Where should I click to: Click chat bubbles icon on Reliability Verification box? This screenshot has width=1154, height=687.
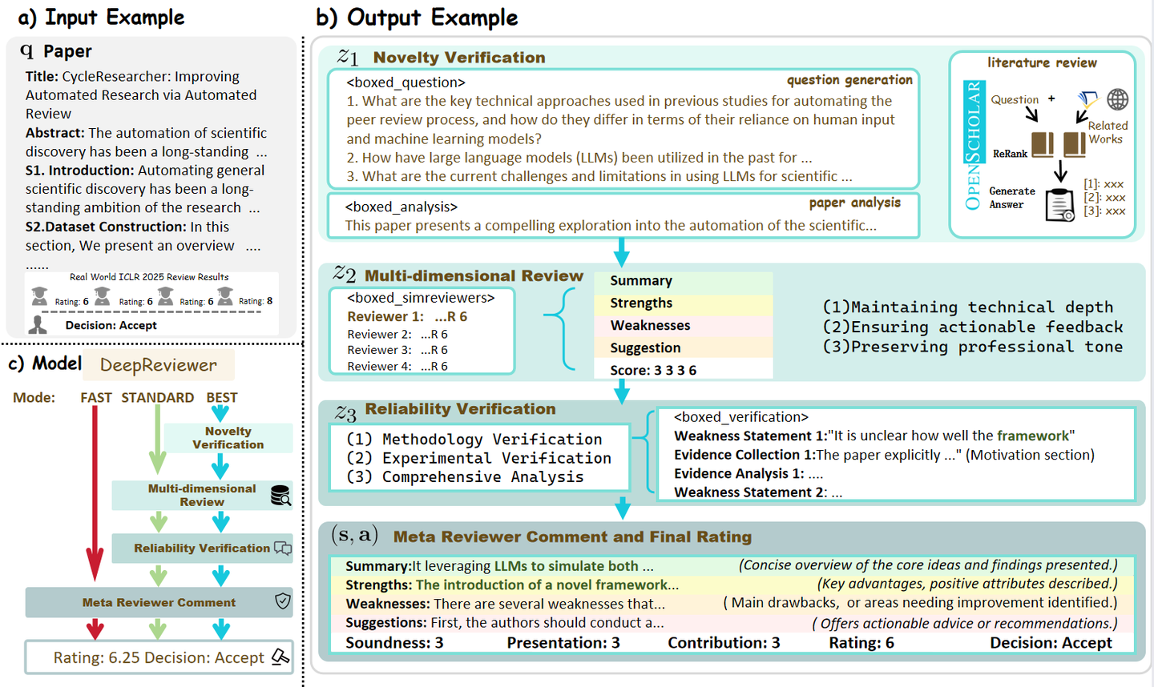(283, 548)
